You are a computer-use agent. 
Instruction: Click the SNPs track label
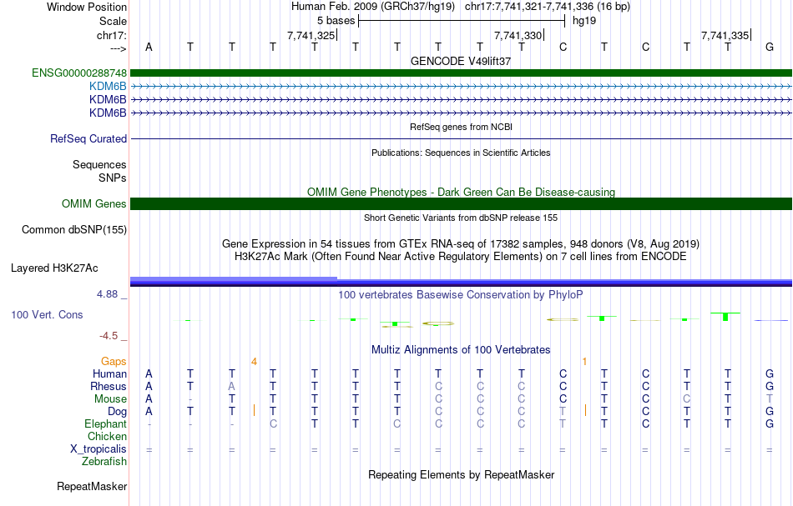[x=113, y=178]
